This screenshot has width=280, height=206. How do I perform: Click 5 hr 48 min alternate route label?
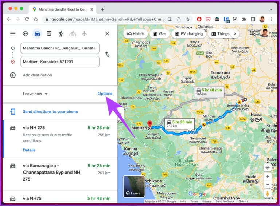tap(209, 92)
